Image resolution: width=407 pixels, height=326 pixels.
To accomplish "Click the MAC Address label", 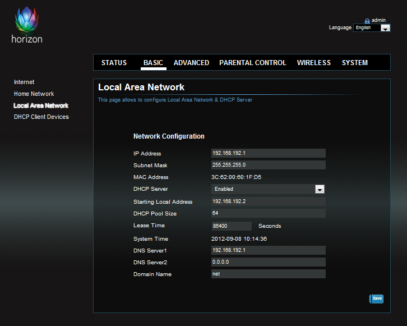I will coord(151,177).
